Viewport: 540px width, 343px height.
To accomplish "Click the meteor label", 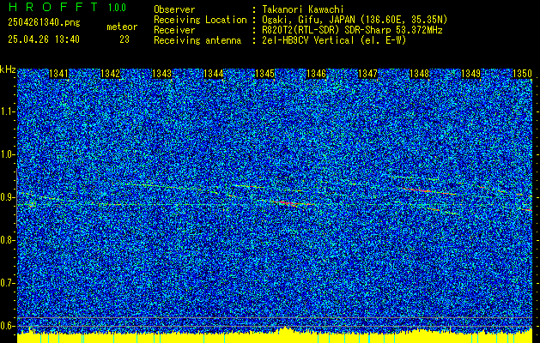I will pyautogui.click(x=122, y=27).
